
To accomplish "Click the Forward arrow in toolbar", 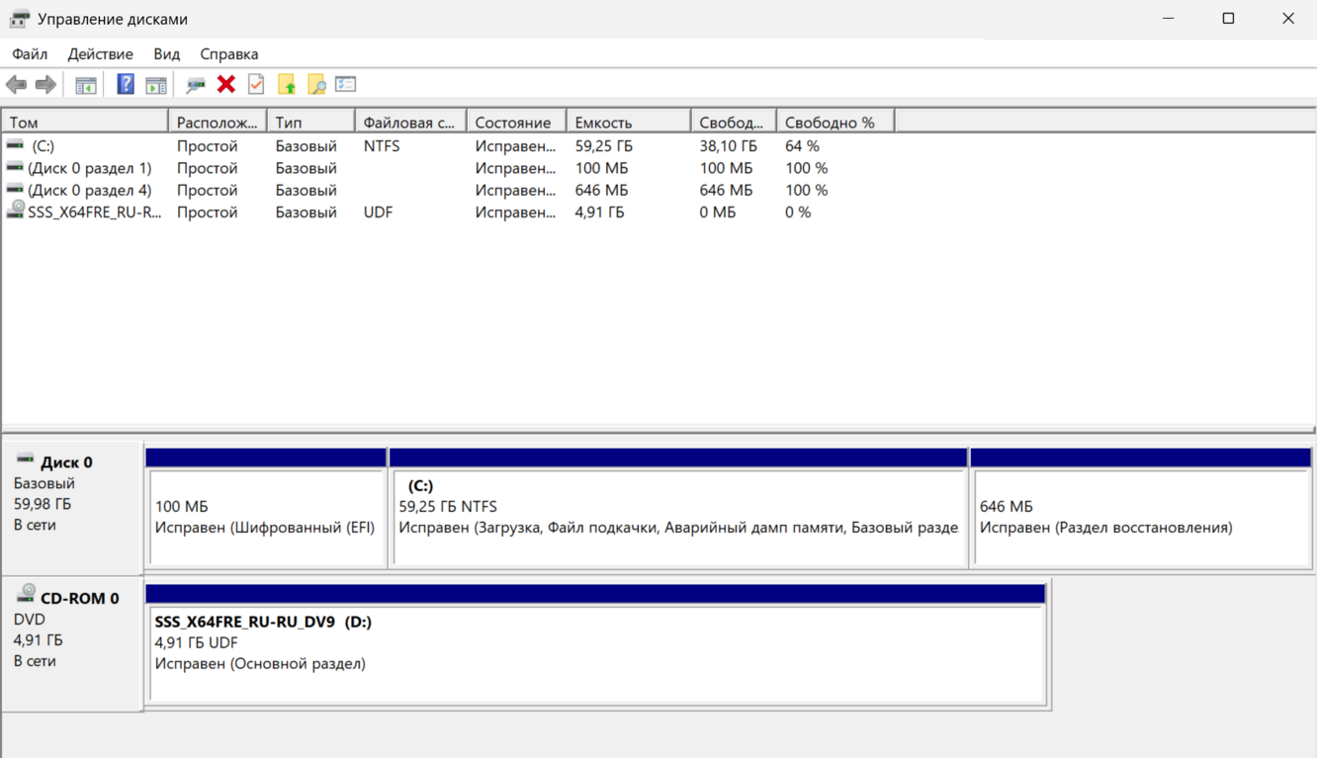I will click(45, 85).
